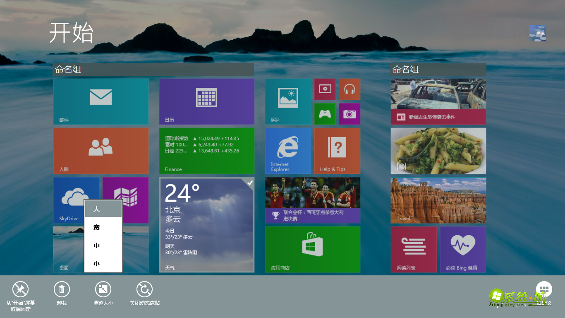This screenshot has width=565, height=318.
Task: Click the user account avatar picture
Action: 537,33
